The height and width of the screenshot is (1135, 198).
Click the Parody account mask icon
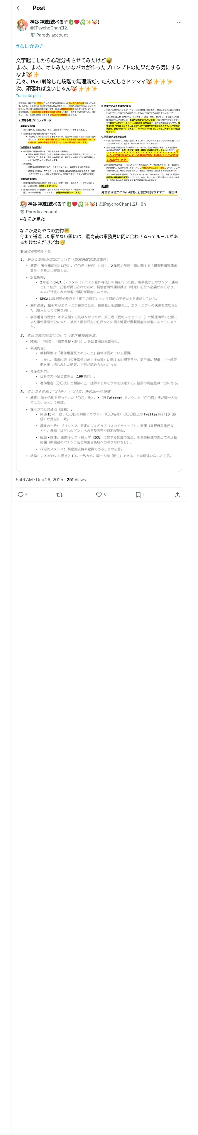pos(33,35)
